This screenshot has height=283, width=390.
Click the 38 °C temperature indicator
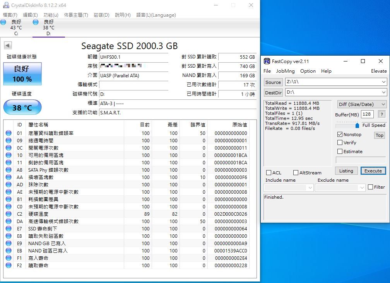(x=22, y=107)
